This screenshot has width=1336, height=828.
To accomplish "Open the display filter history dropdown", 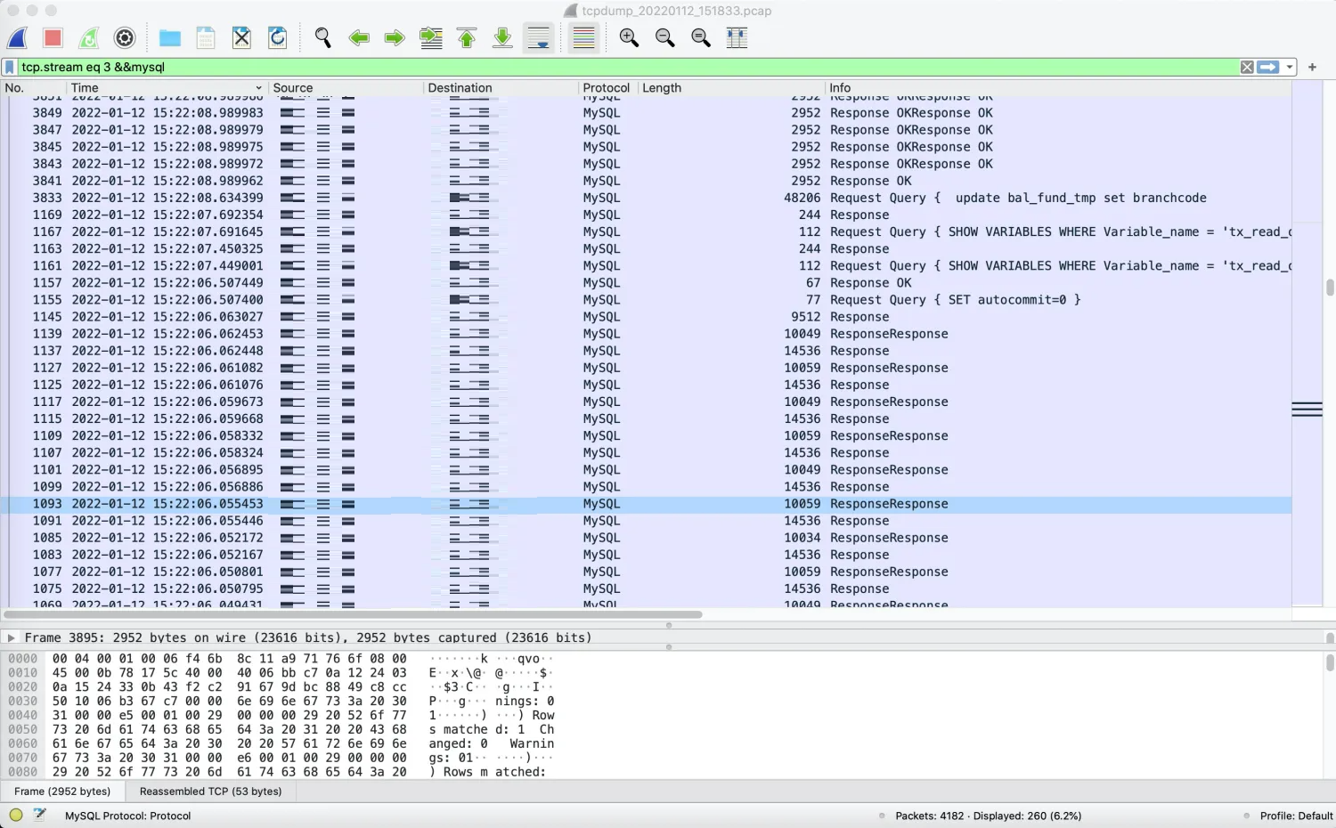I will coord(1290,67).
